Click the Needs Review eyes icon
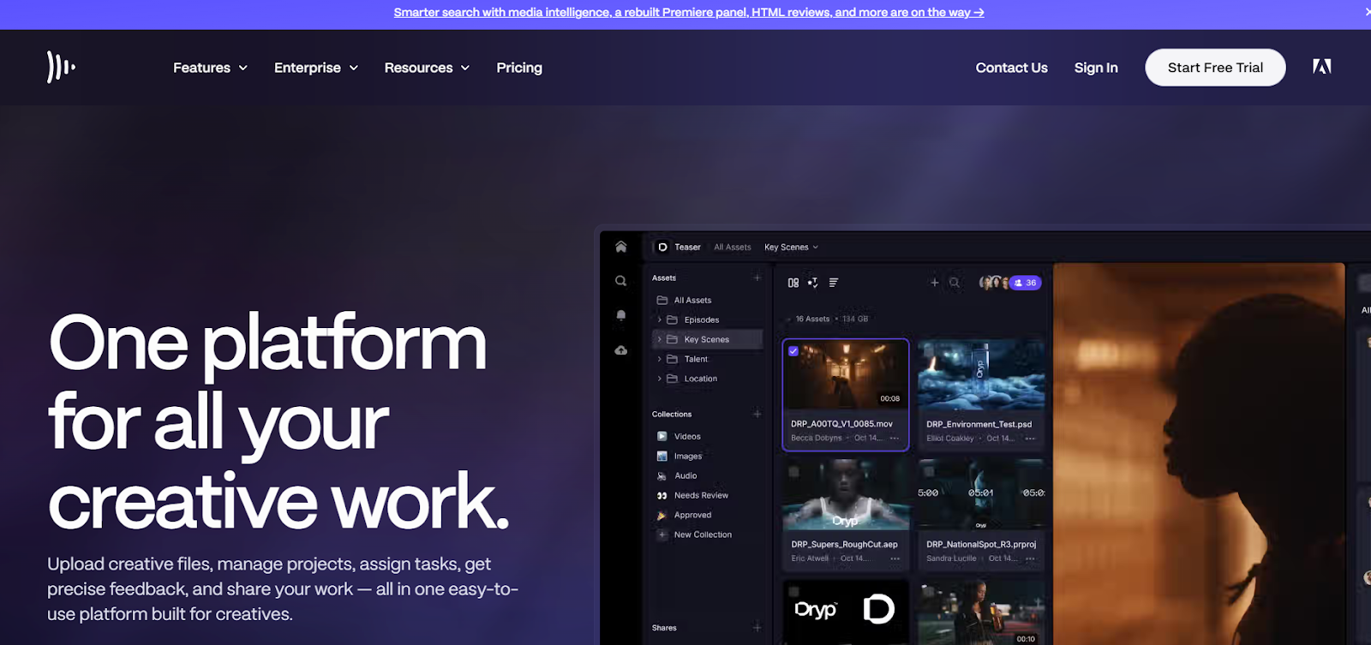Image resolution: width=1371 pixels, height=645 pixels. [662, 495]
